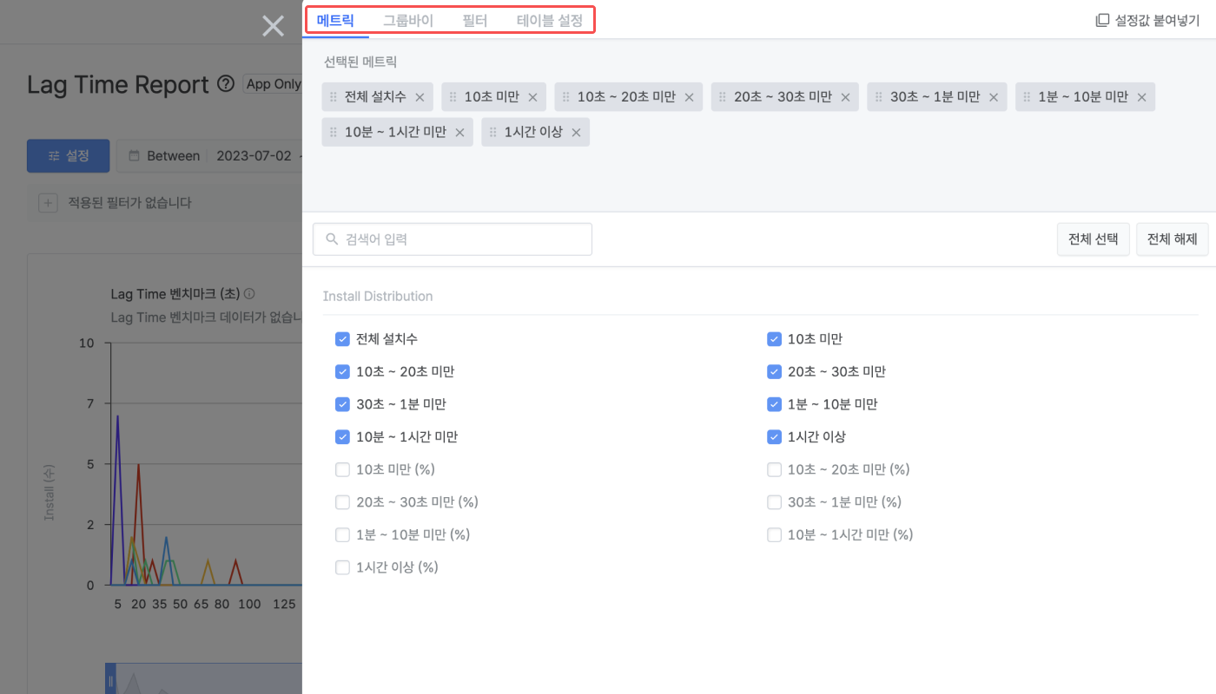Click the info icon by Lag Time 벤치마크

pos(249,294)
